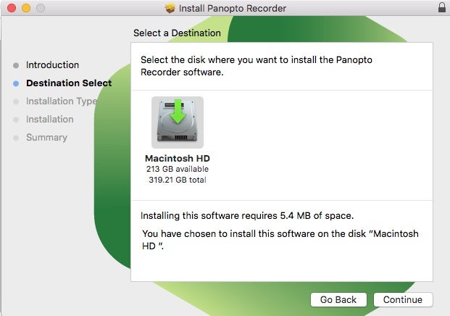Select the Introduction step in sidebar
Screen dimensions: 450x316
click(x=52, y=65)
